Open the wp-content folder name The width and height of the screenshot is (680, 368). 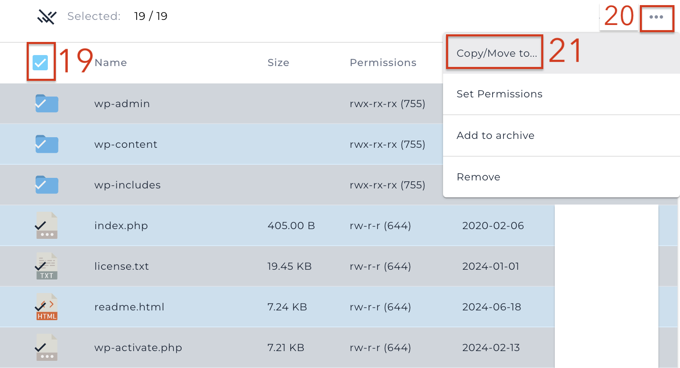pyautogui.click(x=126, y=144)
